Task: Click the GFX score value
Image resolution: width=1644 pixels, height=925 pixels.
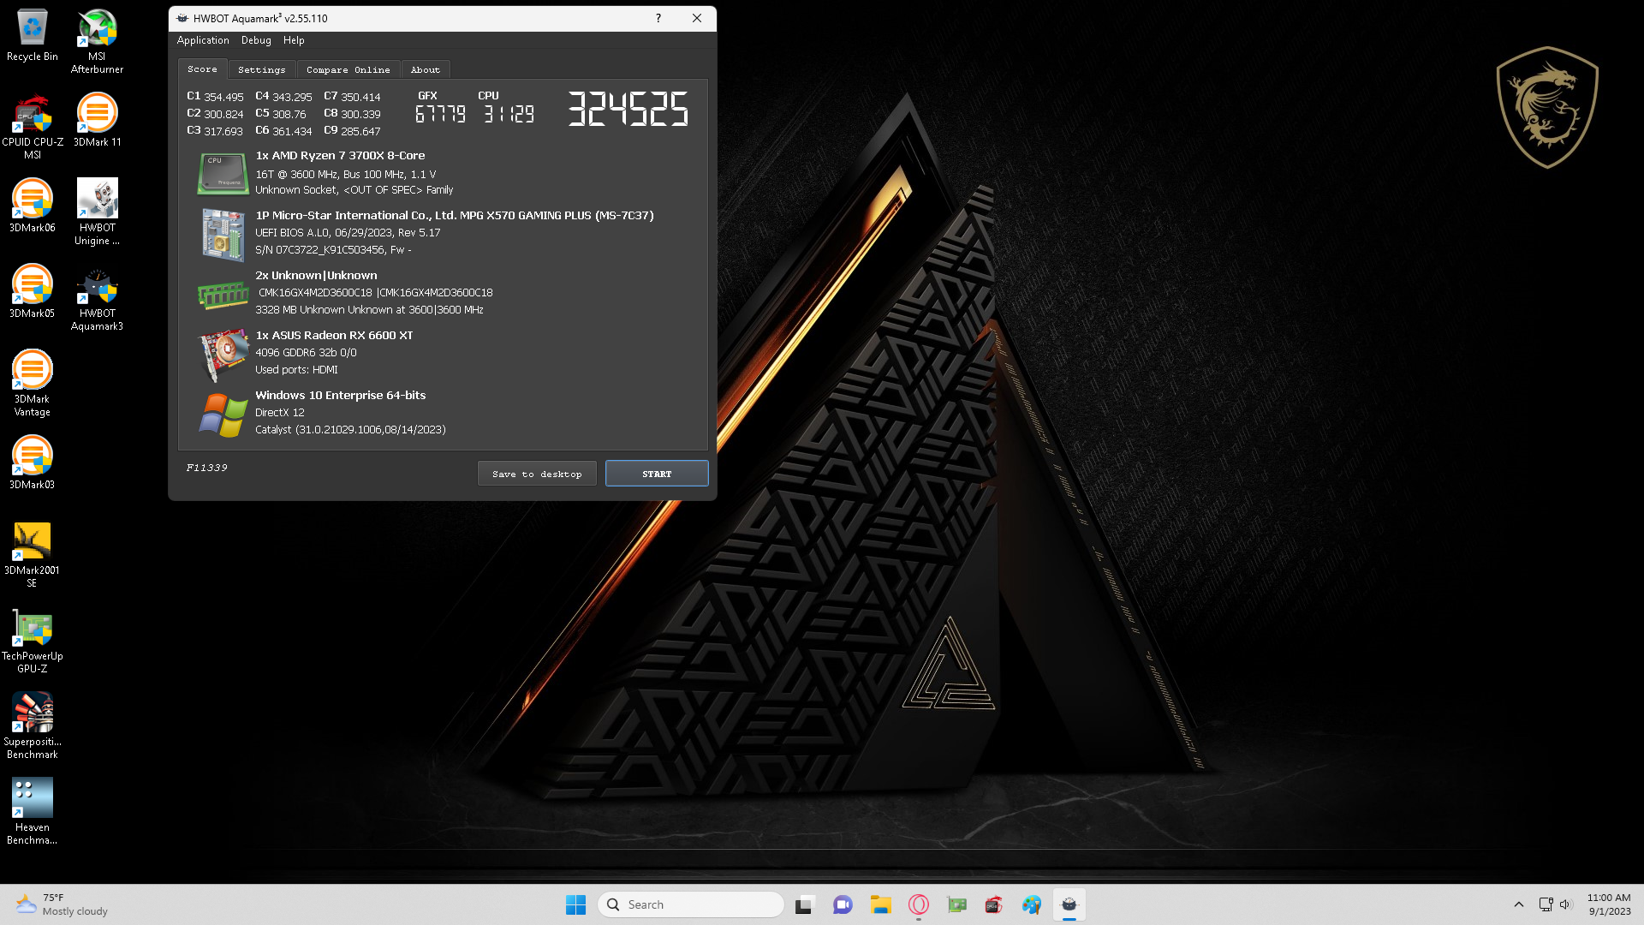Action: coord(440,114)
